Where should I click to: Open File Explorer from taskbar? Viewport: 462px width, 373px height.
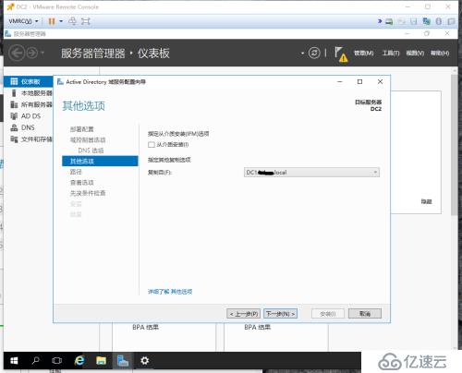tap(101, 360)
